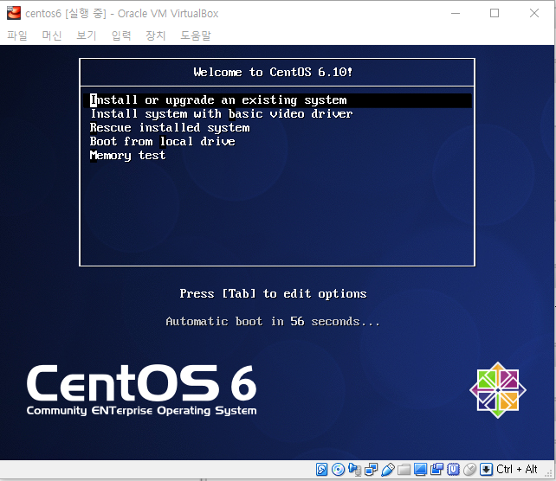Select Install or upgrade an existing system
The image size is (556, 481).
coord(277,100)
